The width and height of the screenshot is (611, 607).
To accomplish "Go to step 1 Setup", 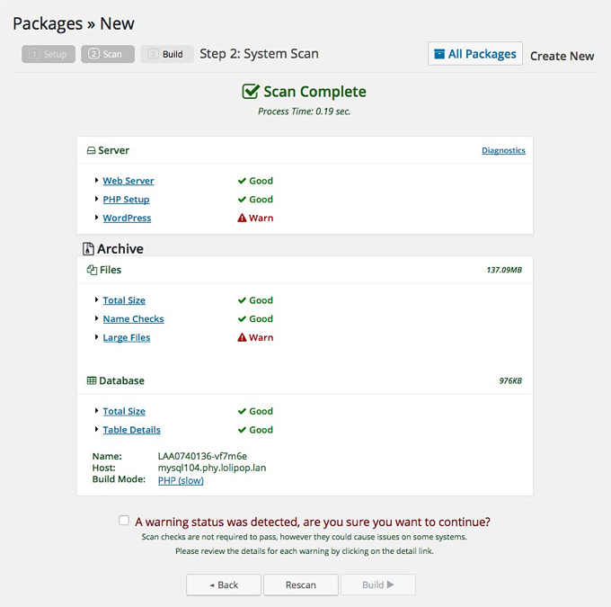I will coord(49,54).
